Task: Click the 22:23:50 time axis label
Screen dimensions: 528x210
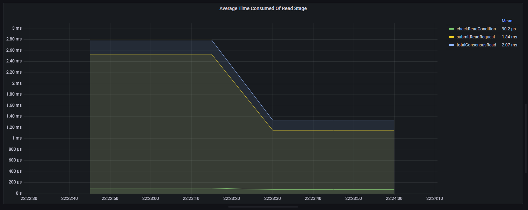Action: tap(354, 198)
